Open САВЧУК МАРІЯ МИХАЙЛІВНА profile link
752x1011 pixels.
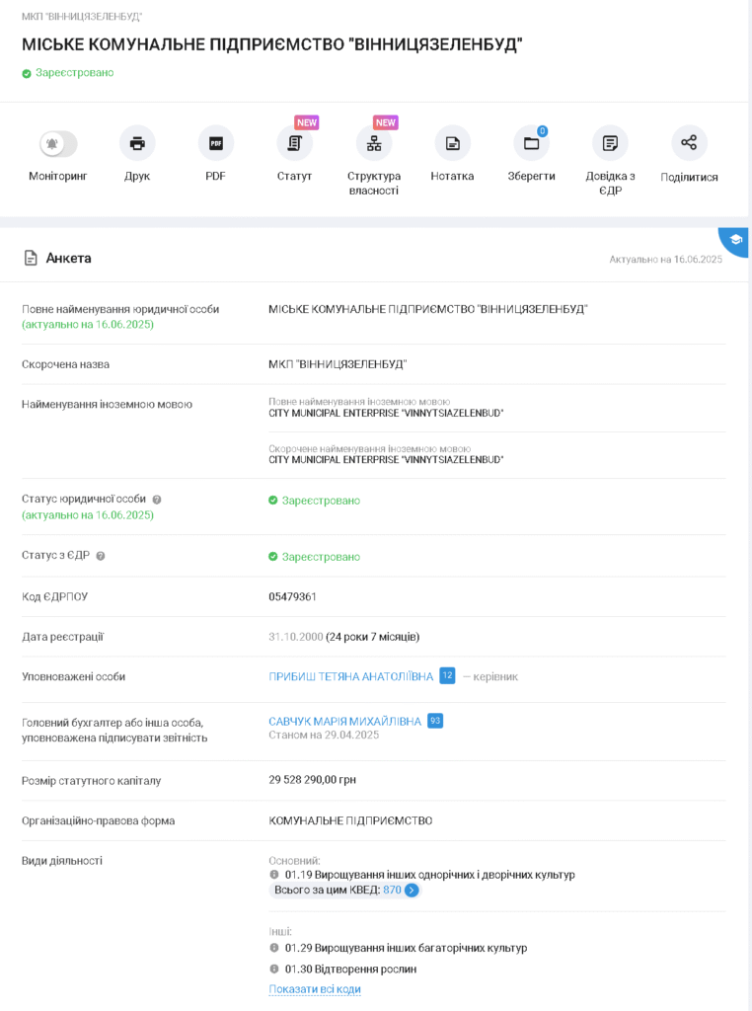click(344, 722)
